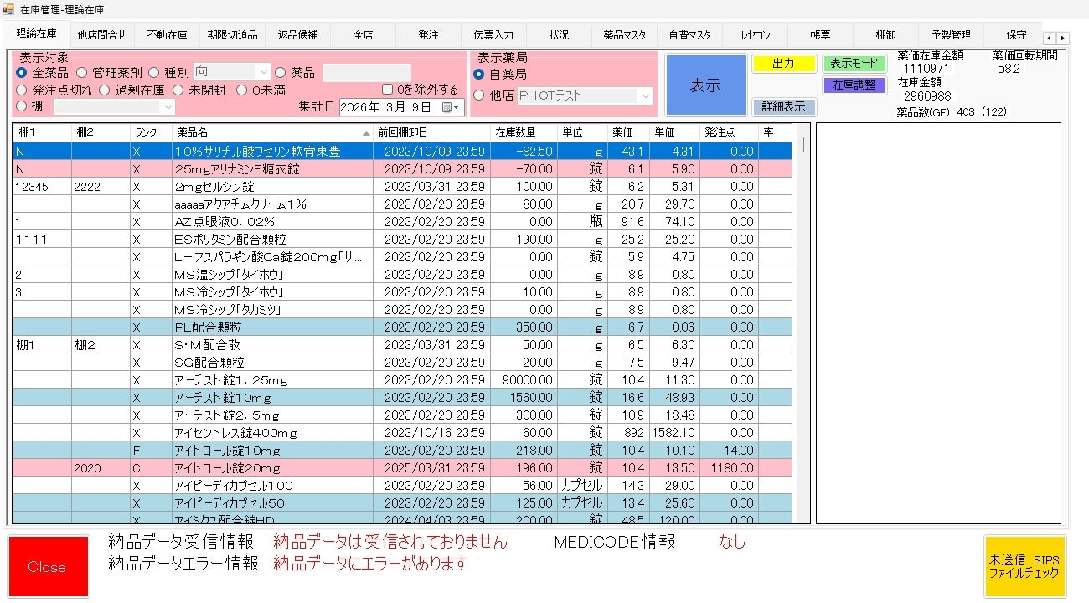Switch to the 不動在庫 tab
The width and height of the screenshot is (1089, 603).
pyautogui.click(x=167, y=35)
